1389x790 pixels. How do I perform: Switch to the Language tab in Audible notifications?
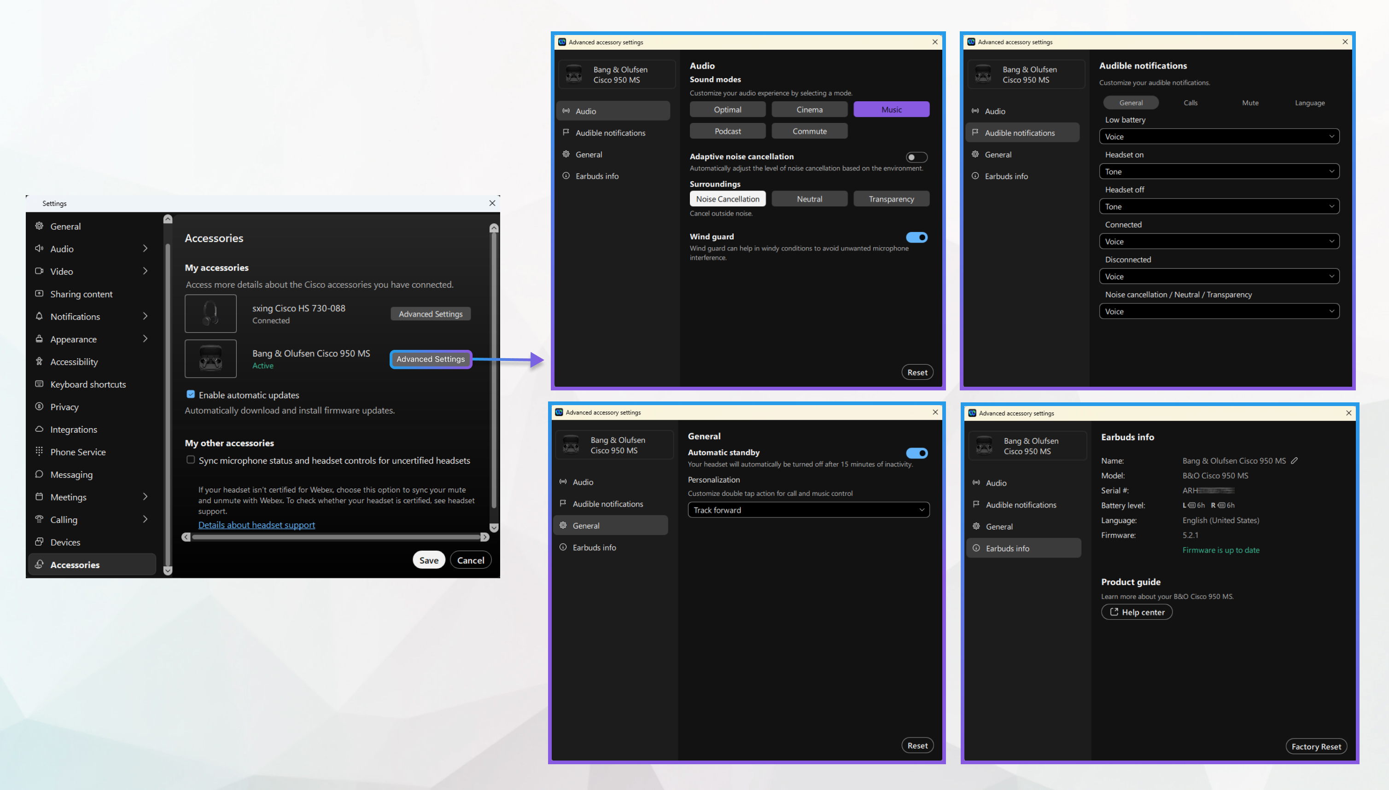click(x=1310, y=103)
